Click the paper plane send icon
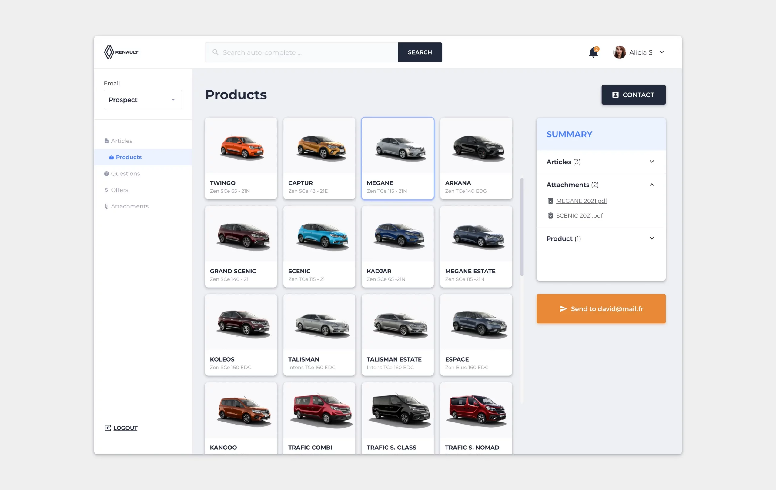776x490 pixels. click(563, 308)
